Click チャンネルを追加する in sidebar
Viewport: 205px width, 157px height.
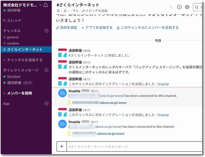[24, 60]
